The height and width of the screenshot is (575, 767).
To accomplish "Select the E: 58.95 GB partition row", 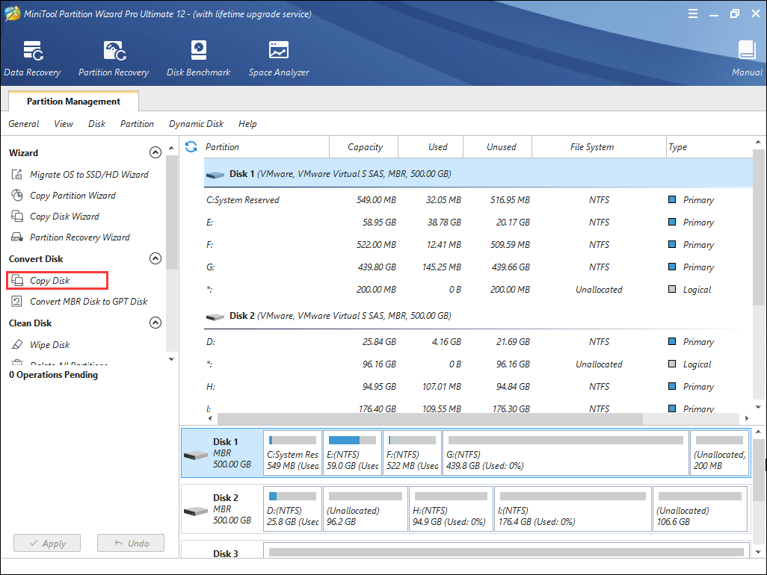I will coord(478,223).
